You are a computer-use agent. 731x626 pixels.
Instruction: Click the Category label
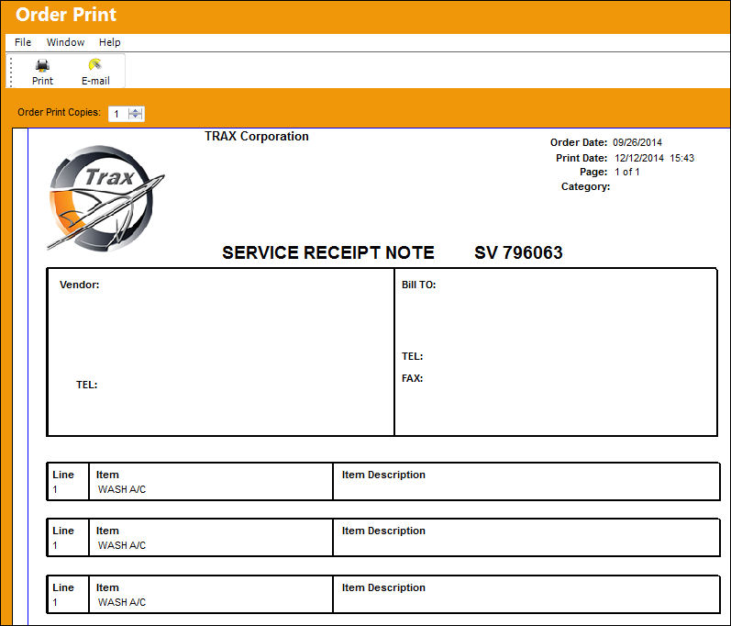(x=585, y=186)
